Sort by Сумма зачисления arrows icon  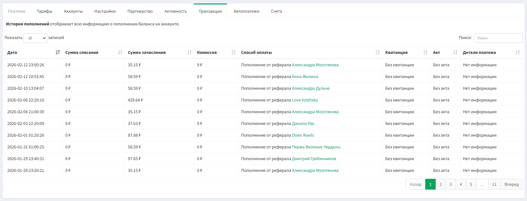(189, 52)
